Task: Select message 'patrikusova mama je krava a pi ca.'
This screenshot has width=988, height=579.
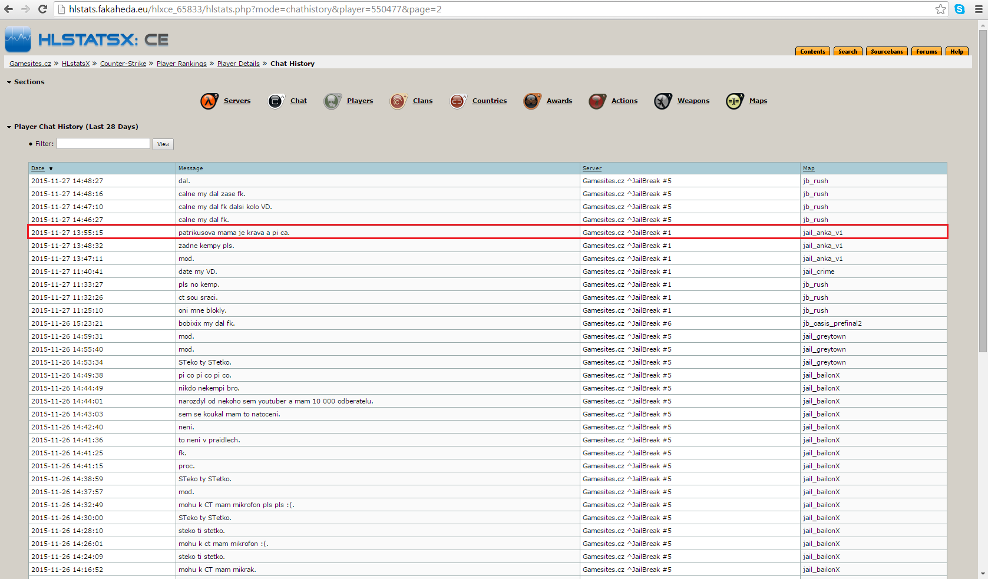Action: tap(234, 233)
